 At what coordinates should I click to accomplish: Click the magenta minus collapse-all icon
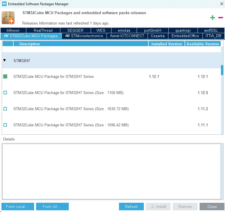pyautogui.click(x=221, y=18)
